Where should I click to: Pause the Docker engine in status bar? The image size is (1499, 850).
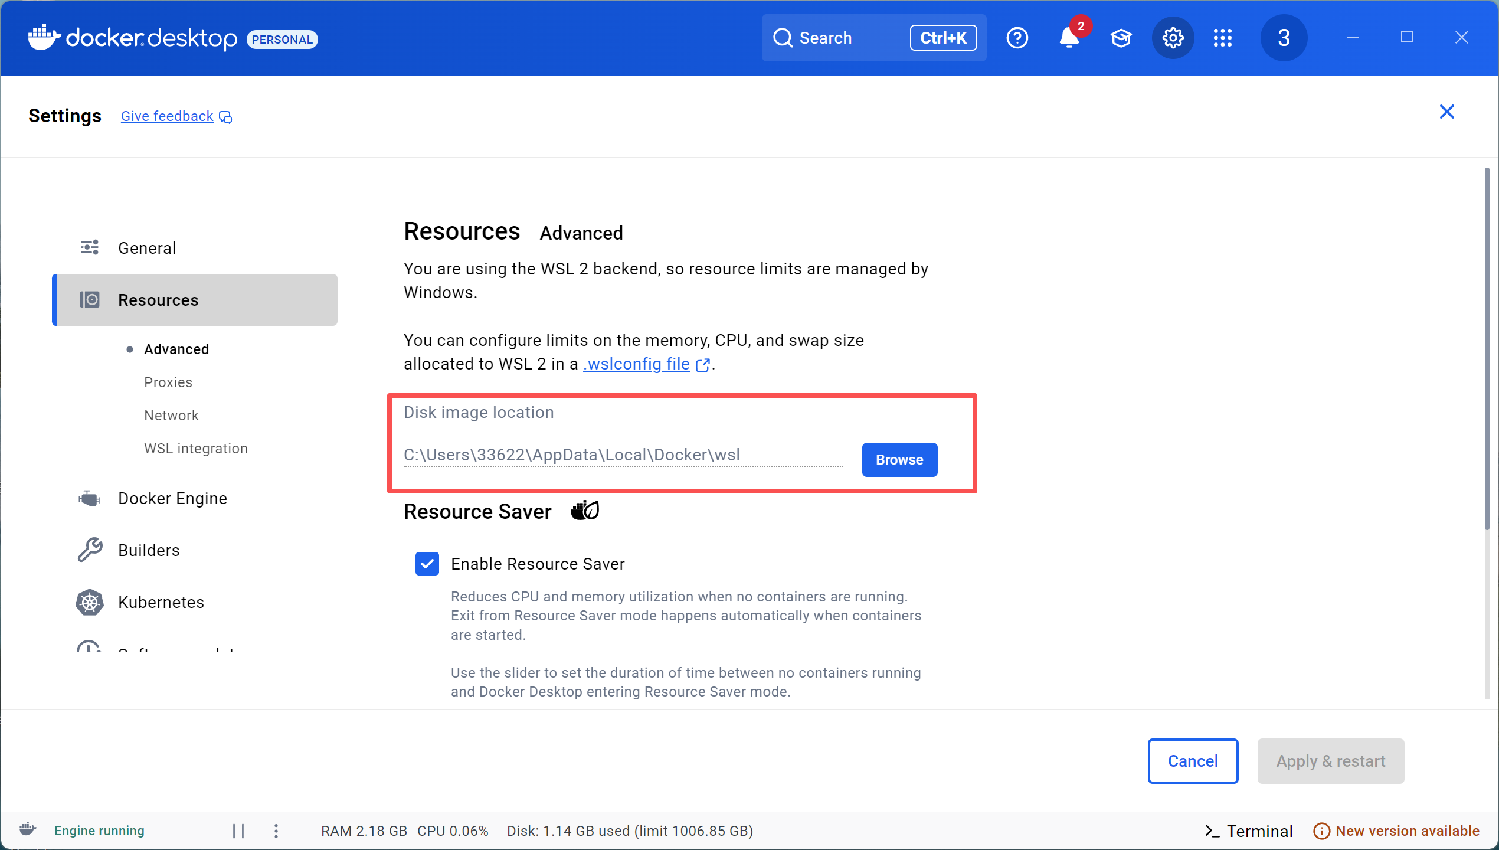[238, 831]
